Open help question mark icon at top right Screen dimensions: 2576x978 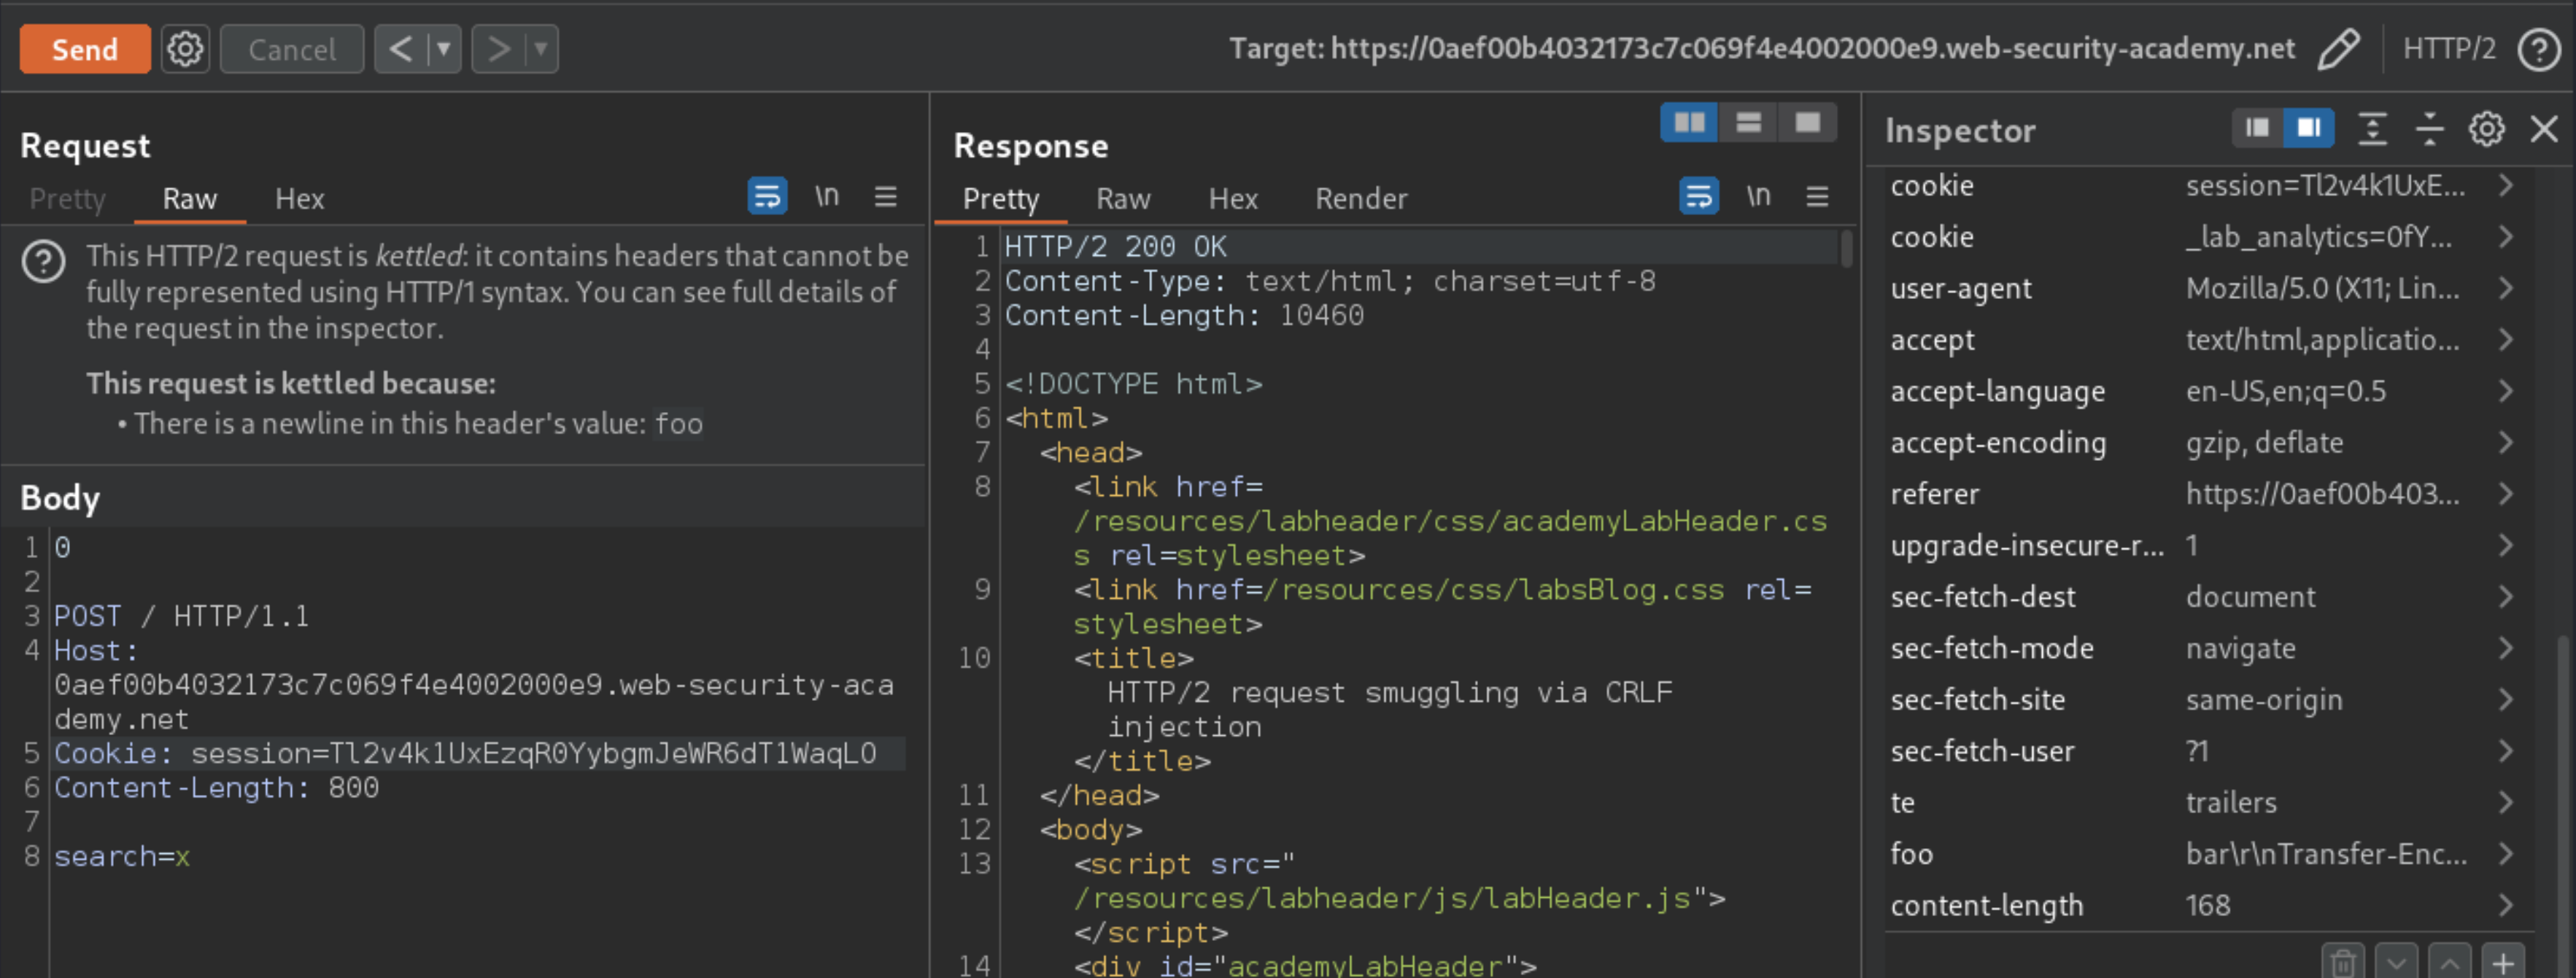(2538, 49)
